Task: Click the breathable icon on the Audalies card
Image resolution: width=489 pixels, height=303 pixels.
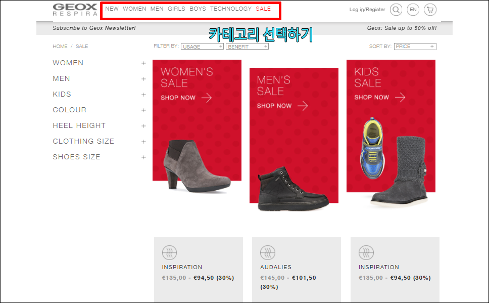Action: [x=268, y=252]
